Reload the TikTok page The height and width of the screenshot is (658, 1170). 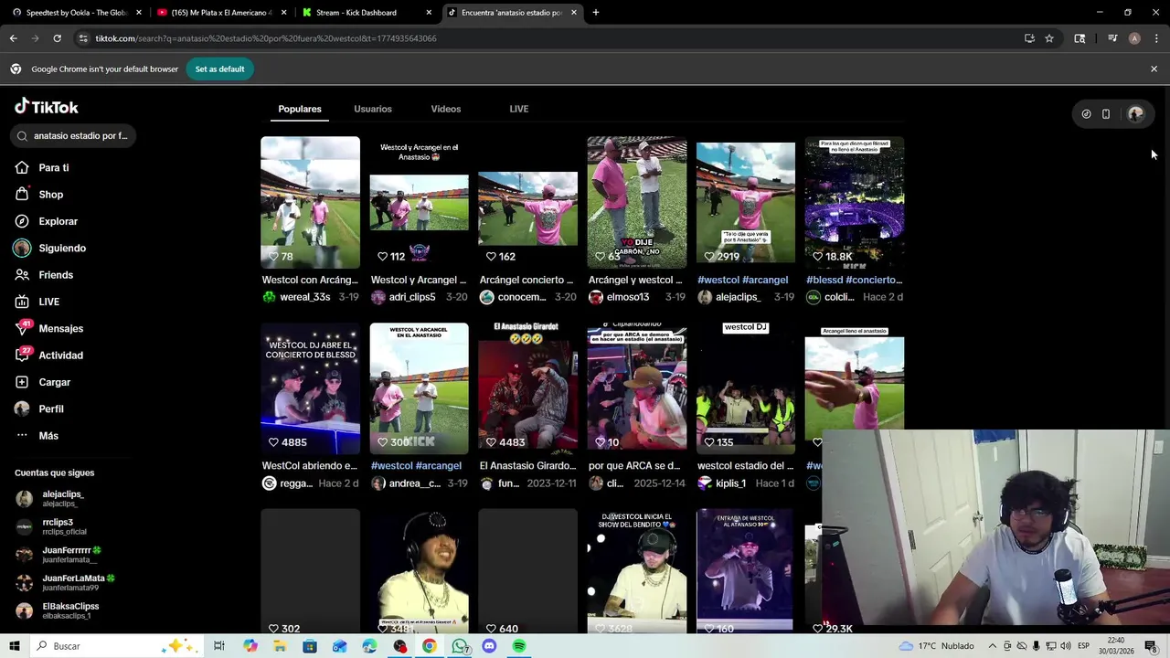coord(57,38)
